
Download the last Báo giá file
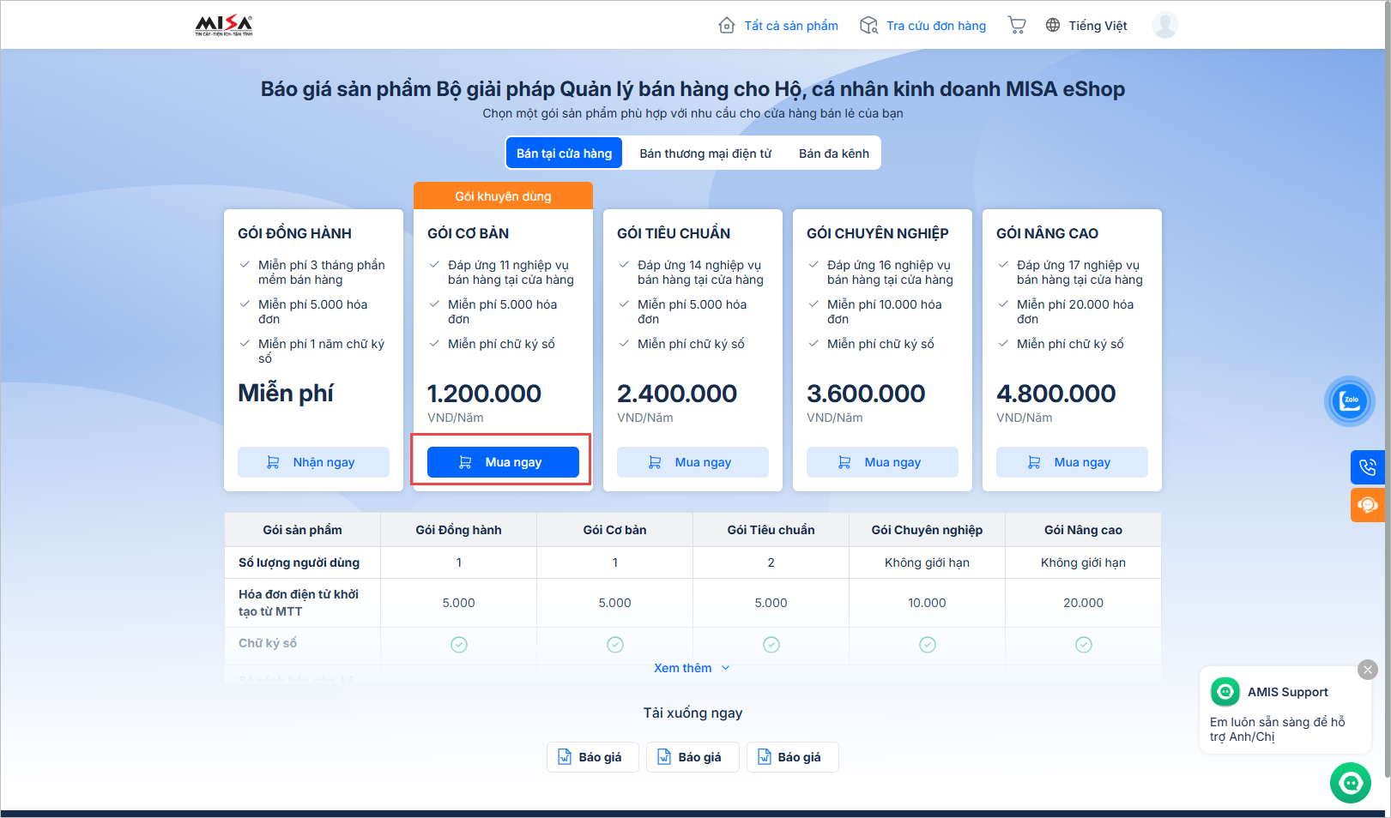click(x=792, y=757)
